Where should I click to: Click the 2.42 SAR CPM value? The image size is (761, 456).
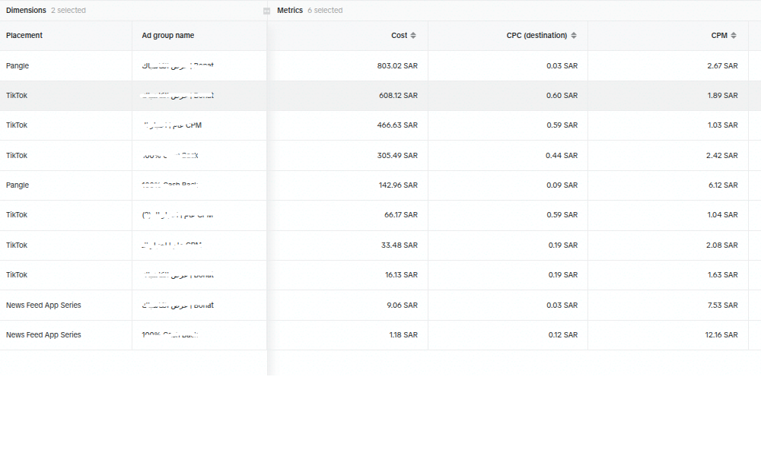[x=722, y=156]
